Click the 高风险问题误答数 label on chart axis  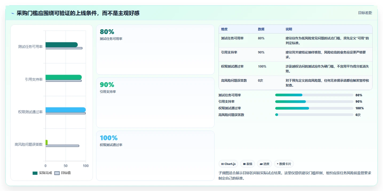click(29, 144)
